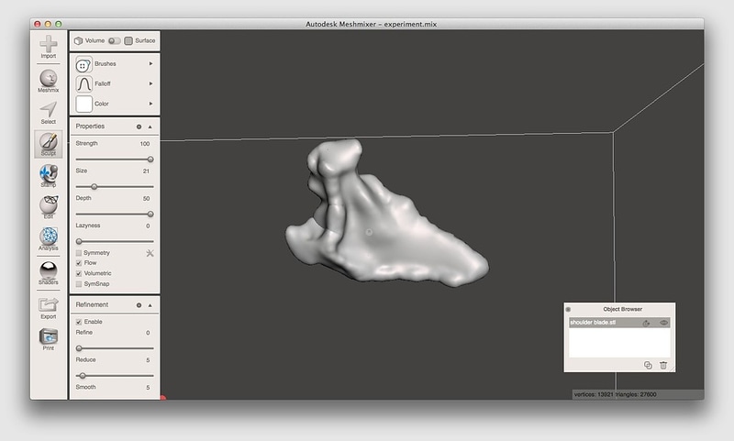This screenshot has width=734, height=441.
Task: Expand the Falloff submenu arrow
Action: coord(150,83)
